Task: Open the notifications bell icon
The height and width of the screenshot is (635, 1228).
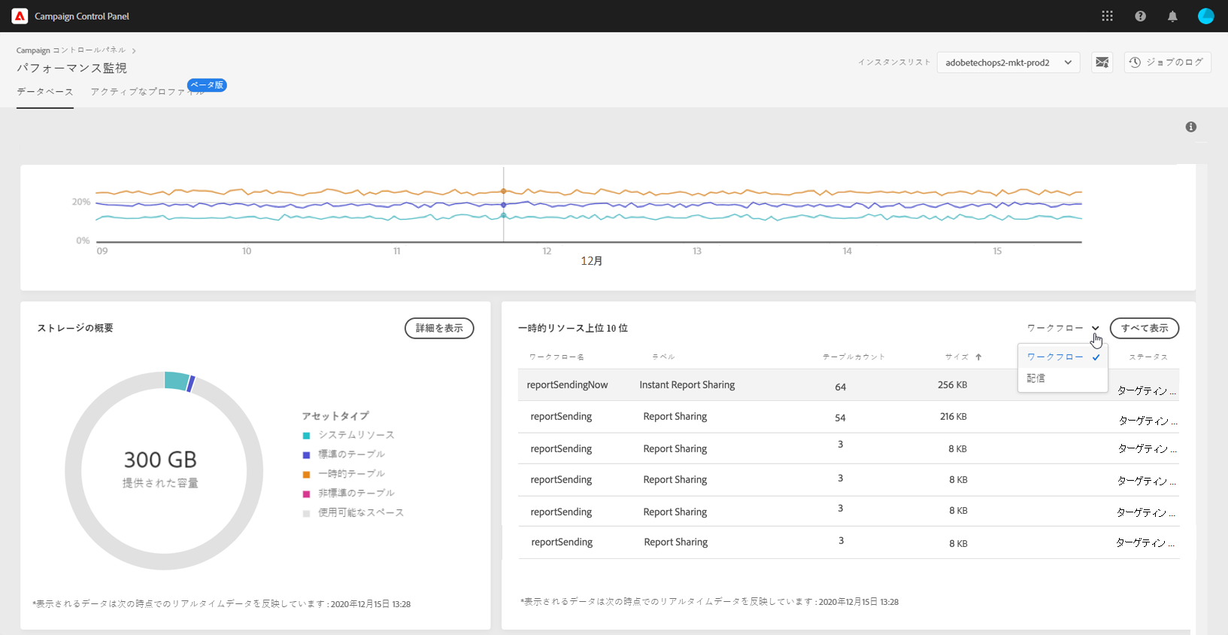Action: [1172, 16]
